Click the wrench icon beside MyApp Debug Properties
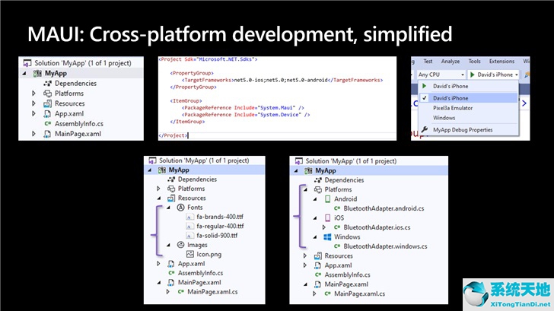This screenshot has width=554, height=311. [425, 129]
